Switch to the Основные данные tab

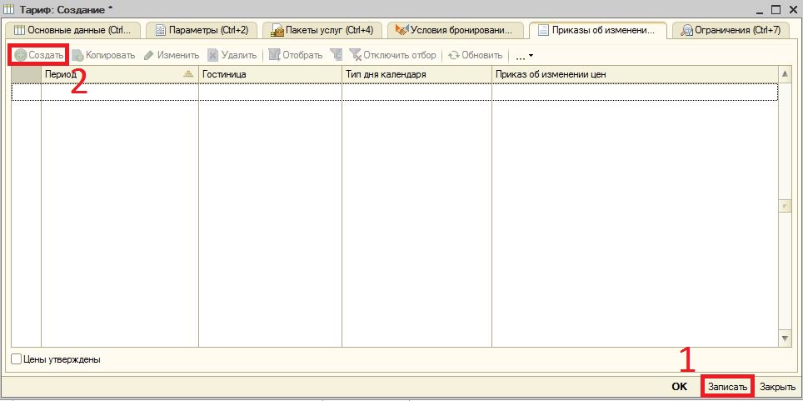[x=72, y=30]
